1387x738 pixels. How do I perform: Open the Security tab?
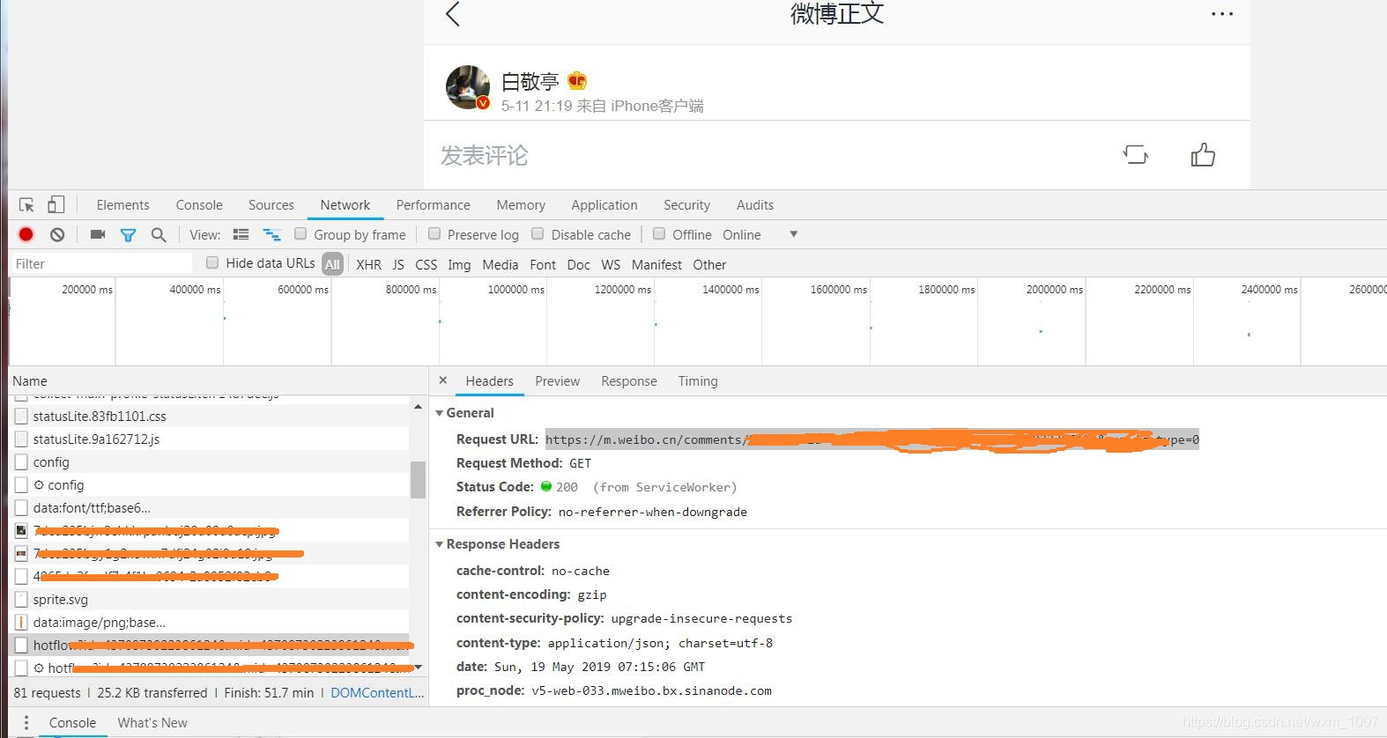point(686,205)
